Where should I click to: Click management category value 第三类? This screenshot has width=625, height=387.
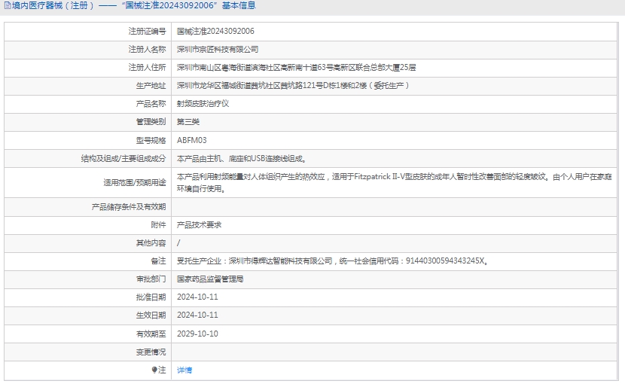pyautogui.click(x=188, y=121)
